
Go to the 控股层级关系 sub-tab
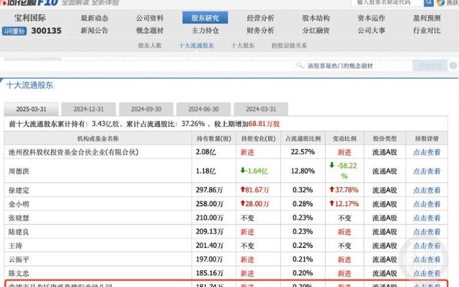[289, 46]
